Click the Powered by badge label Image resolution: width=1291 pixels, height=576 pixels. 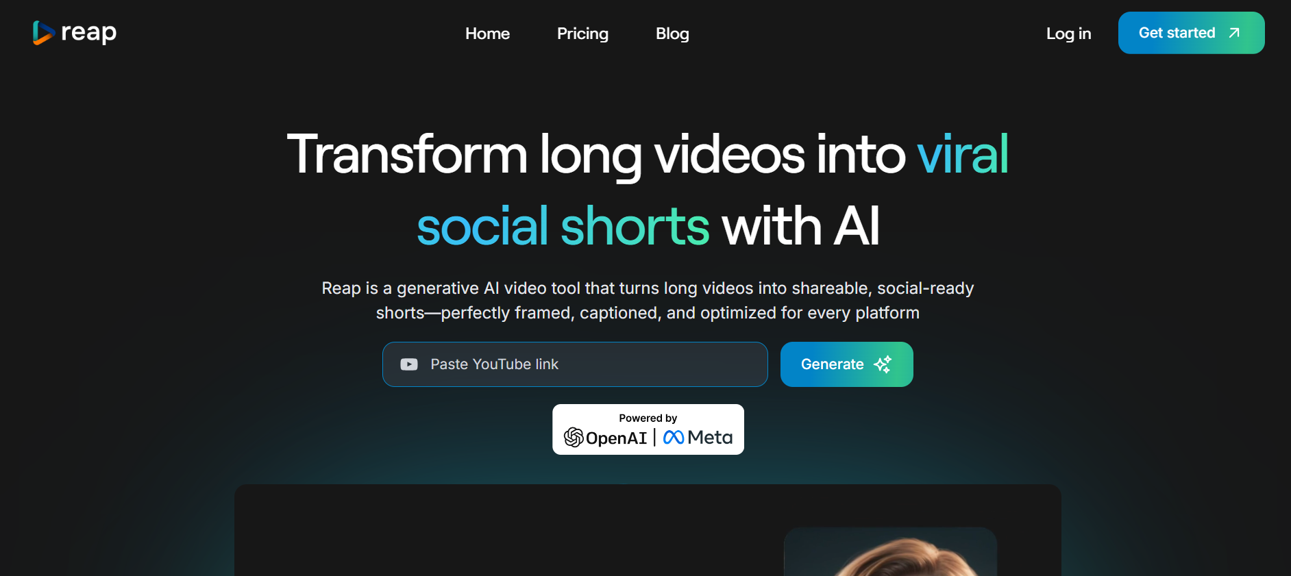[x=648, y=418]
